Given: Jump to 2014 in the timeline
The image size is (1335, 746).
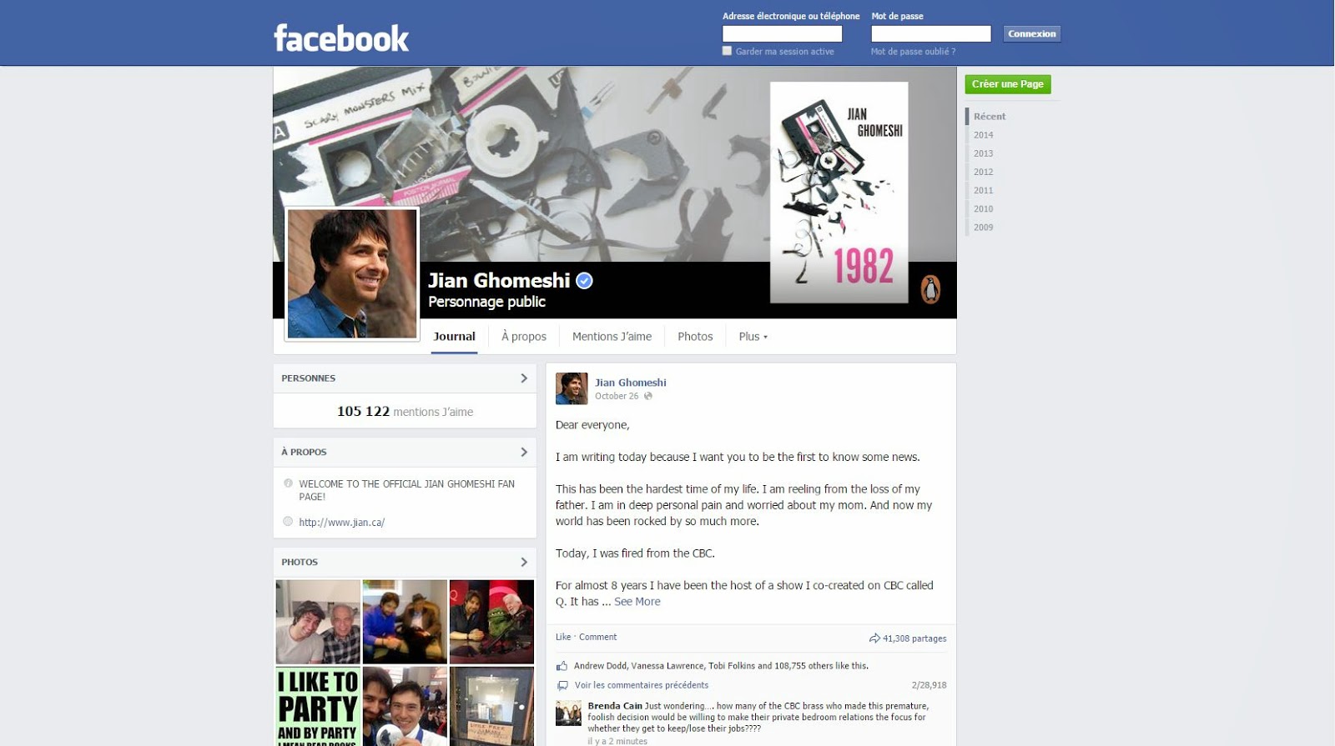Looking at the screenshot, I should point(983,135).
